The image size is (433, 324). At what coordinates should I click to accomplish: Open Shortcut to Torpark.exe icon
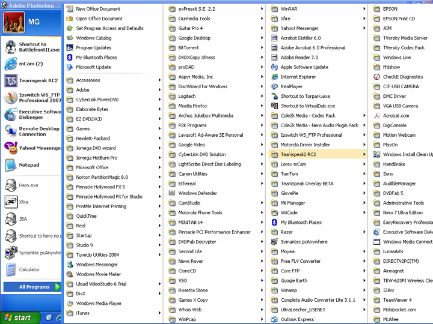click(274, 96)
